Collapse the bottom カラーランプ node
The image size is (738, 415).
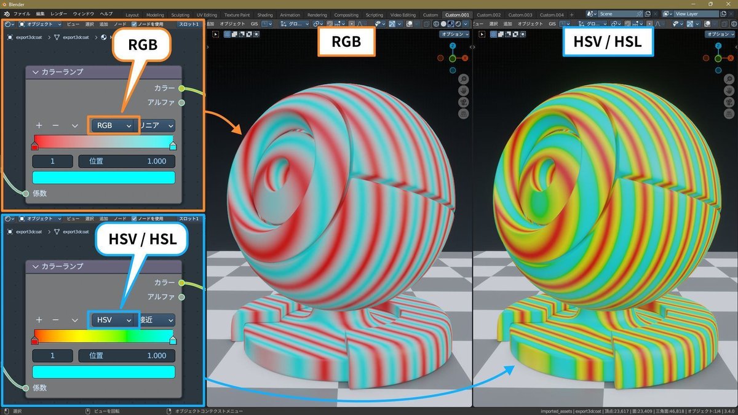pyautogui.click(x=36, y=267)
